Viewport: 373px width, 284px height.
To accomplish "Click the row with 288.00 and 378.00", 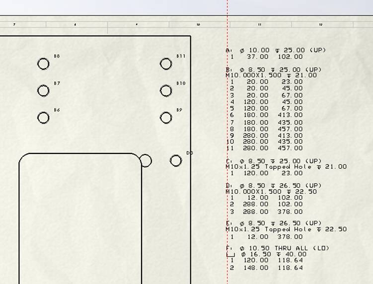I will click(266, 212).
